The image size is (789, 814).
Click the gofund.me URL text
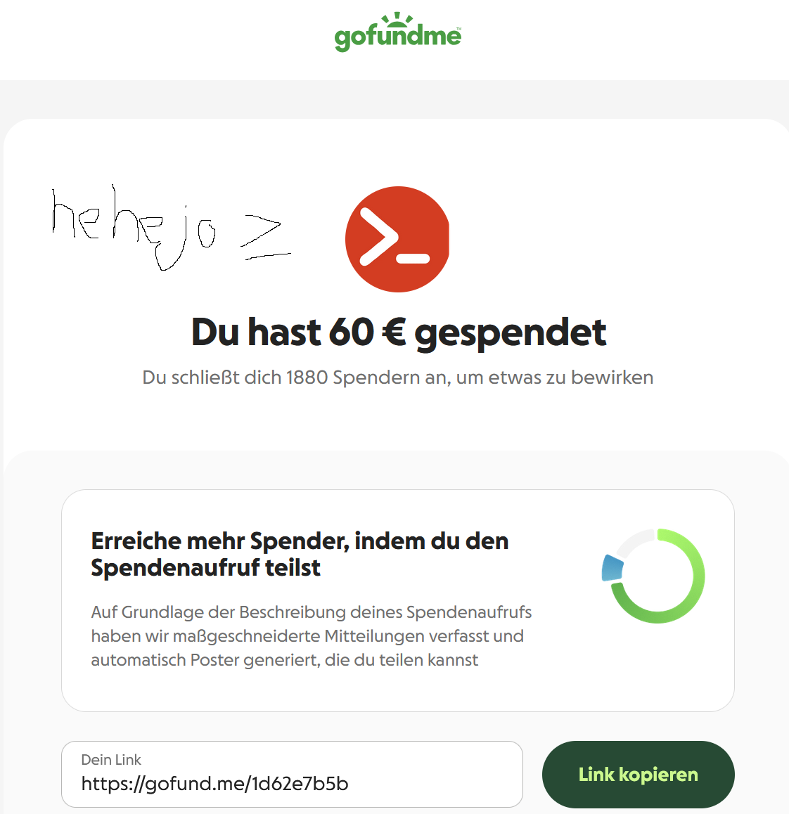coord(214,783)
